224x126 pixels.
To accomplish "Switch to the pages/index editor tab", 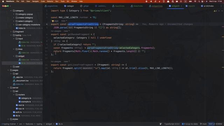I will pos(51,6).
